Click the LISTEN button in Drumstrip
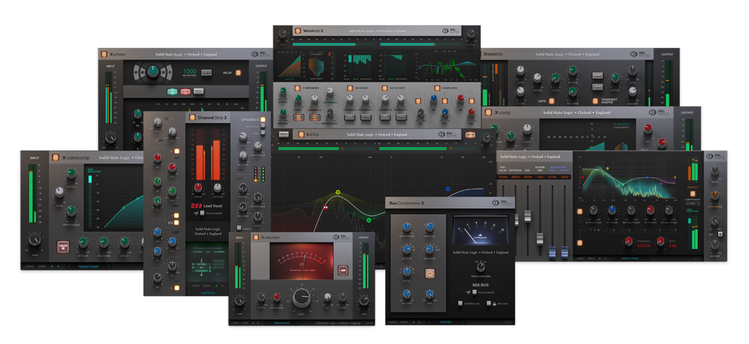749x344 pixels. tap(597, 87)
